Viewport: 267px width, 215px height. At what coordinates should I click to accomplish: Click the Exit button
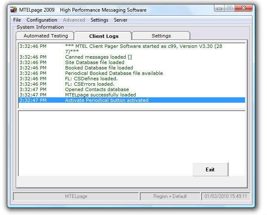pyautogui.click(x=210, y=170)
